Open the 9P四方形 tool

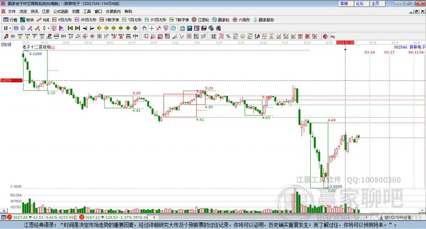coord(86,20)
